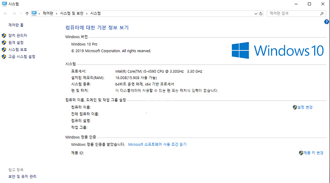Screen dimensions: 330x183
Task: Click shield icon beside 장치 관리자
Action: tap(4, 36)
